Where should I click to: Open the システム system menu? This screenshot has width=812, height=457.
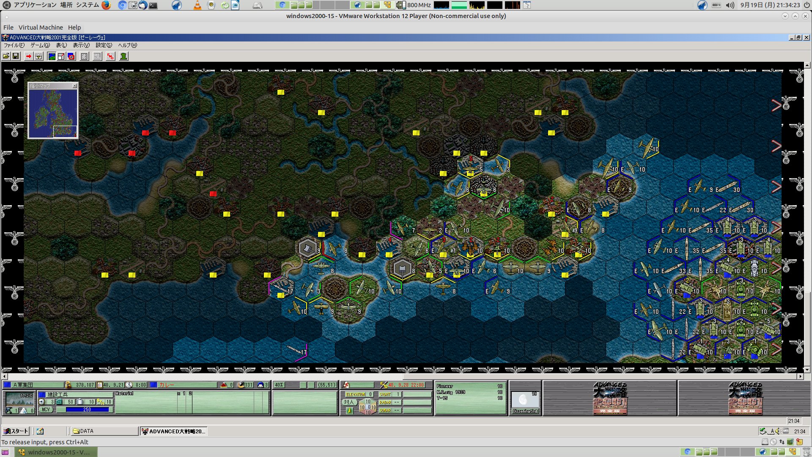point(88,5)
